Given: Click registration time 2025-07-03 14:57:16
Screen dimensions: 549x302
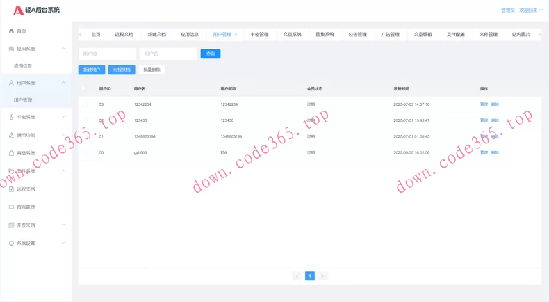Looking at the screenshot, I should pos(411,104).
